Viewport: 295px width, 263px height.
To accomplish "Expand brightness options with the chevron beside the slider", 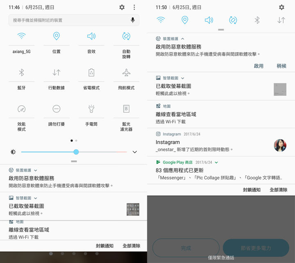I will (134, 152).
